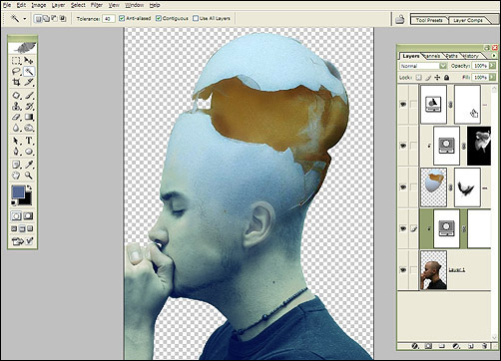Select the Gradient tool
Screen dimensions: 501x361
[x=29, y=117]
